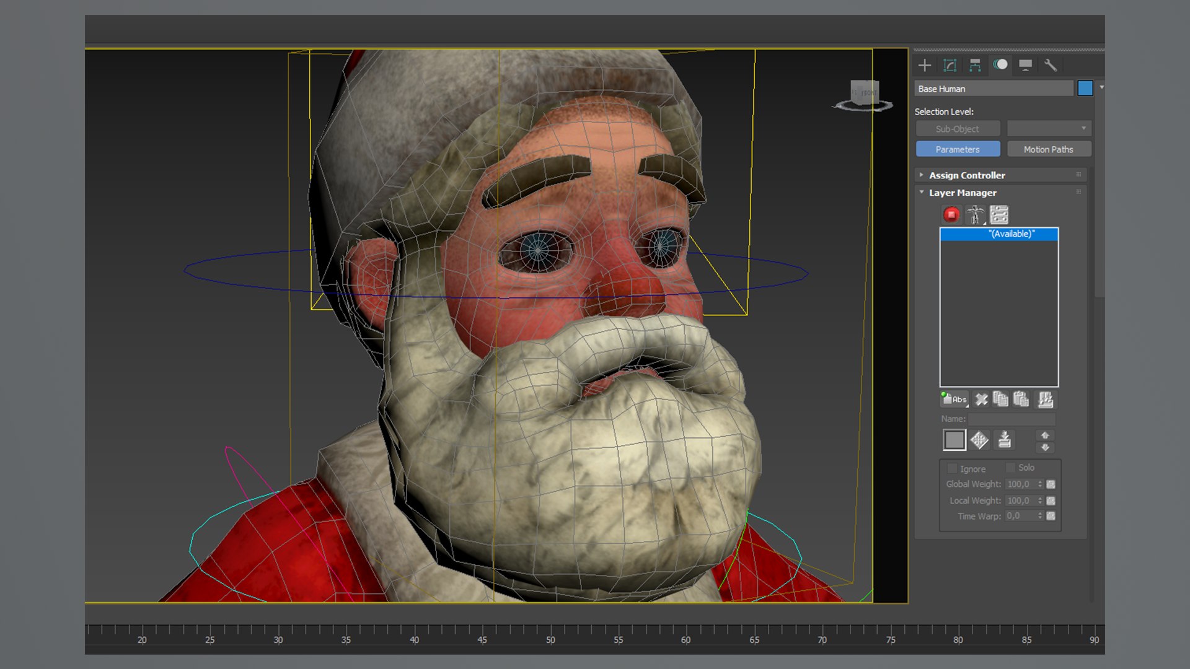This screenshot has height=669, width=1190.
Task: Click the rig figure icon in Layer Manager
Action: click(x=975, y=215)
